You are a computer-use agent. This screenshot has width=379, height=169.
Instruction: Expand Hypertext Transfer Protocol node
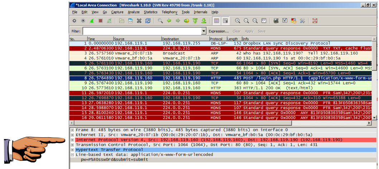pyautogui.click(x=72, y=150)
